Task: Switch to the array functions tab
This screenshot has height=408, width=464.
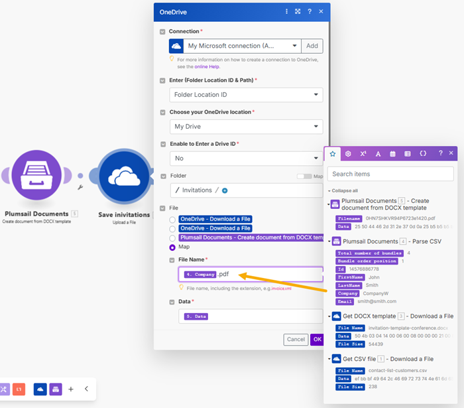Action: [x=408, y=154]
